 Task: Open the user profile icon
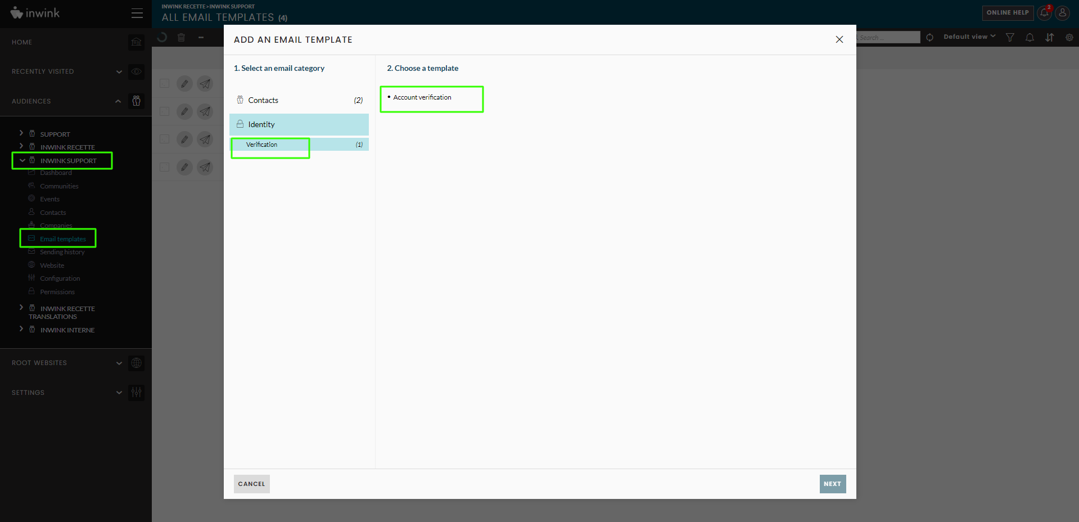pyautogui.click(x=1062, y=13)
